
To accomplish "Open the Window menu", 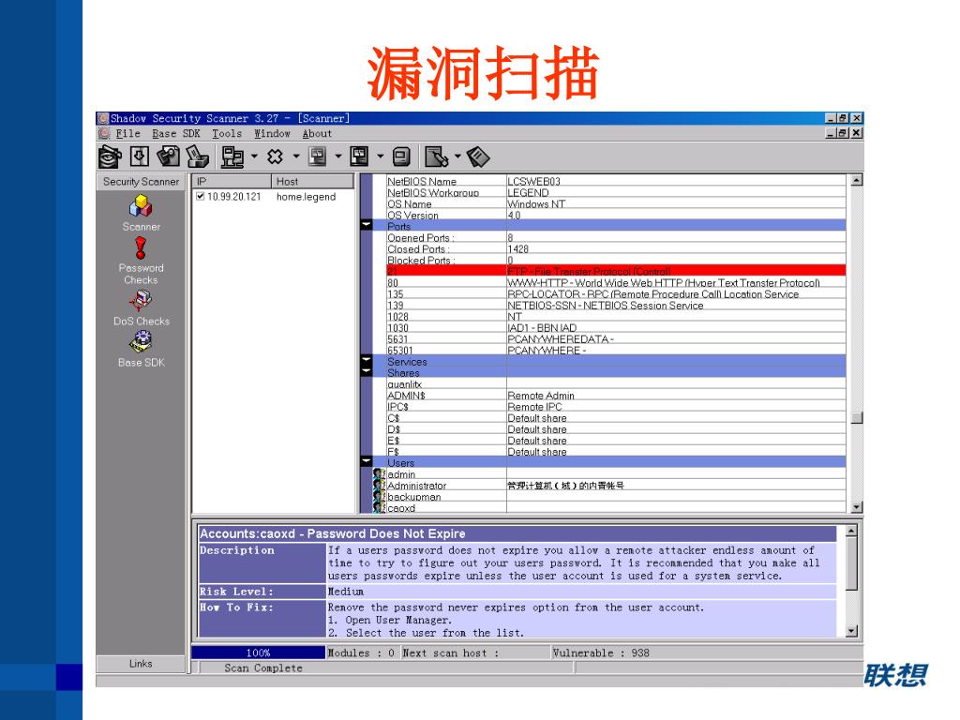I will [273, 133].
